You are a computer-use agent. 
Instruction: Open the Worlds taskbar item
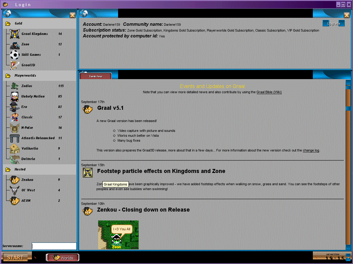[63, 258]
